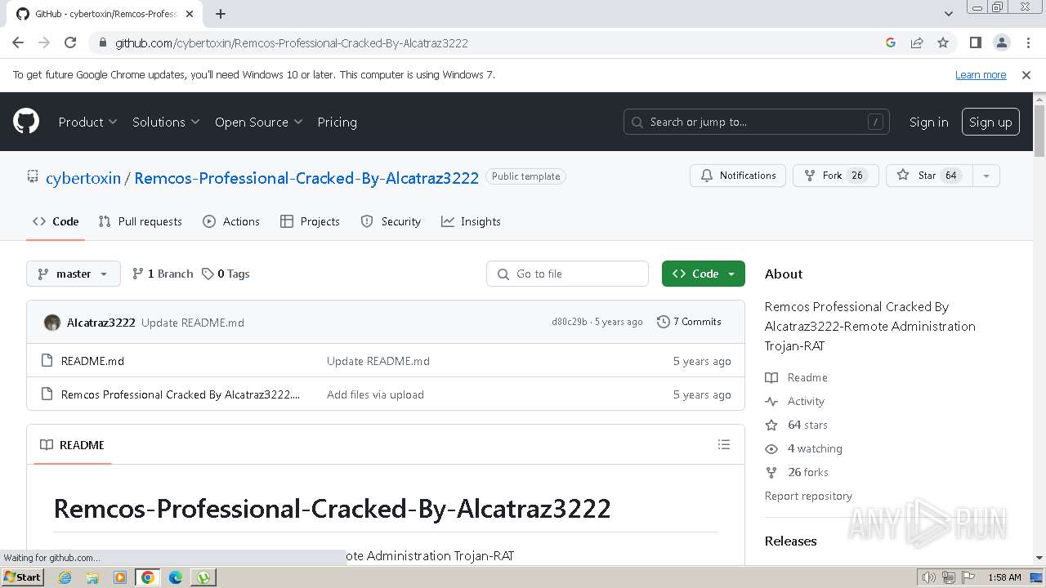Open the green Code dropdown

703,274
